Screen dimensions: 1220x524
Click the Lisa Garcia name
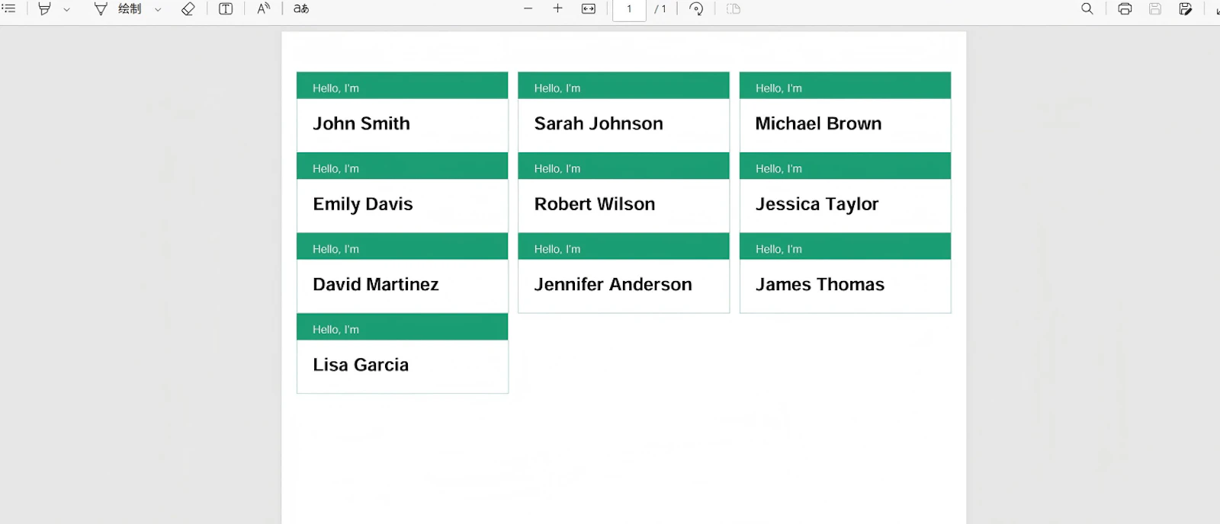361,365
